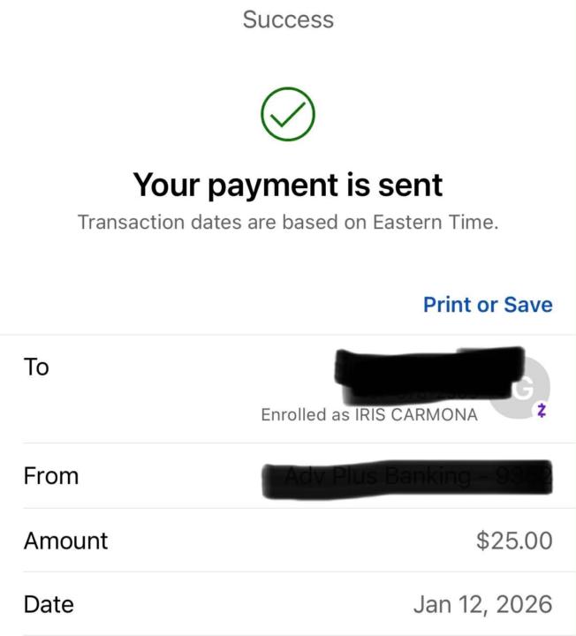The image size is (576, 636).
Task: Click the Amount row label
Action: coord(65,541)
